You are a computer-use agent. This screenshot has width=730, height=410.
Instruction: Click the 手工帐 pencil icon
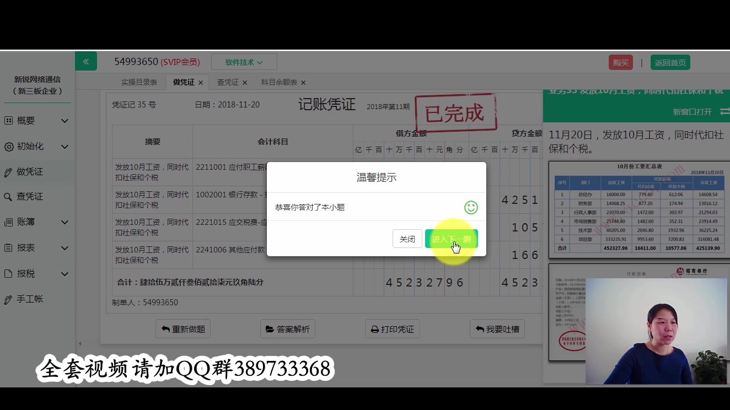8,299
